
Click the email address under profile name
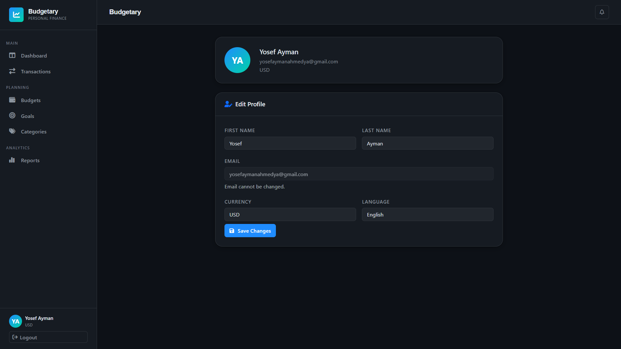[x=299, y=61]
